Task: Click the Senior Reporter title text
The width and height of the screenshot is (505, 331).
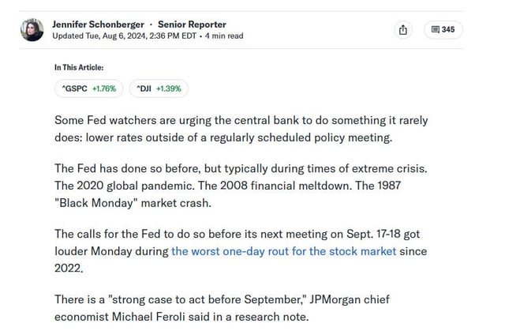Action: point(192,24)
